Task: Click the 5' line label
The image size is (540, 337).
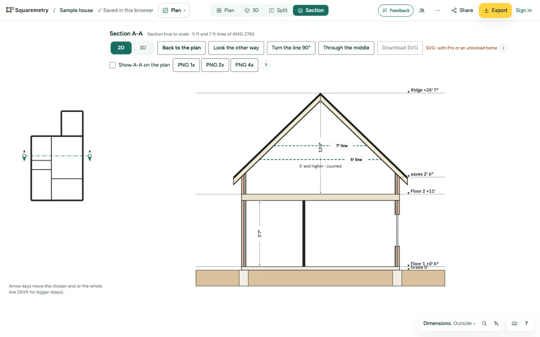Action: [356, 160]
